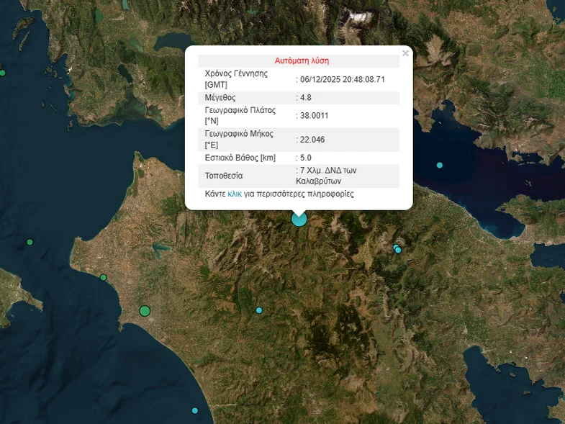Click the magnitude value 4.8

tap(306, 97)
